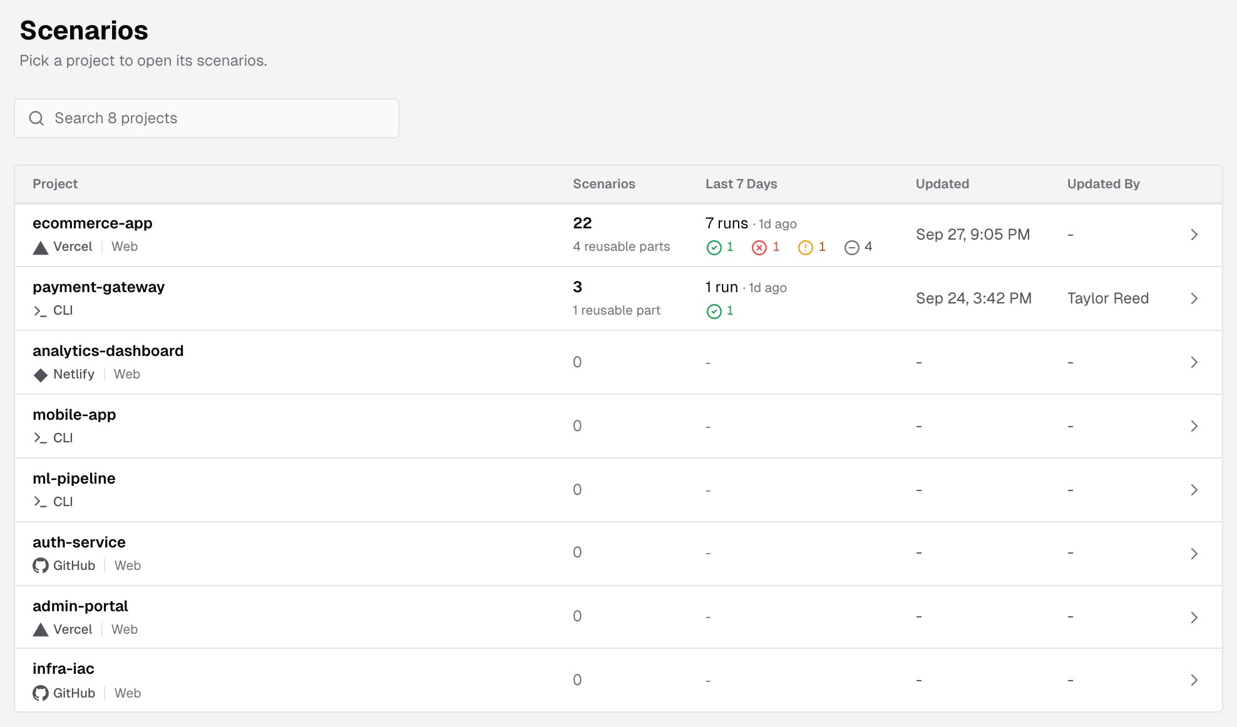Click the Scenarios column header
The image size is (1237, 727).
[x=604, y=184]
